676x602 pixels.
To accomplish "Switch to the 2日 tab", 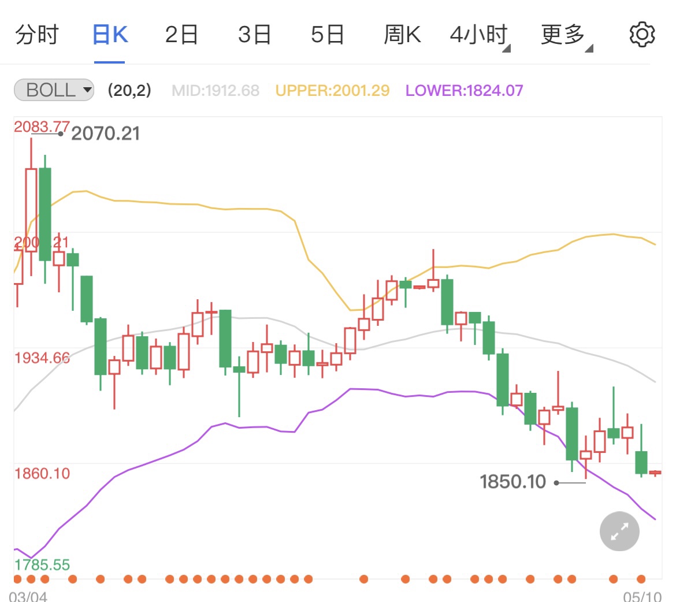I will click(181, 35).
